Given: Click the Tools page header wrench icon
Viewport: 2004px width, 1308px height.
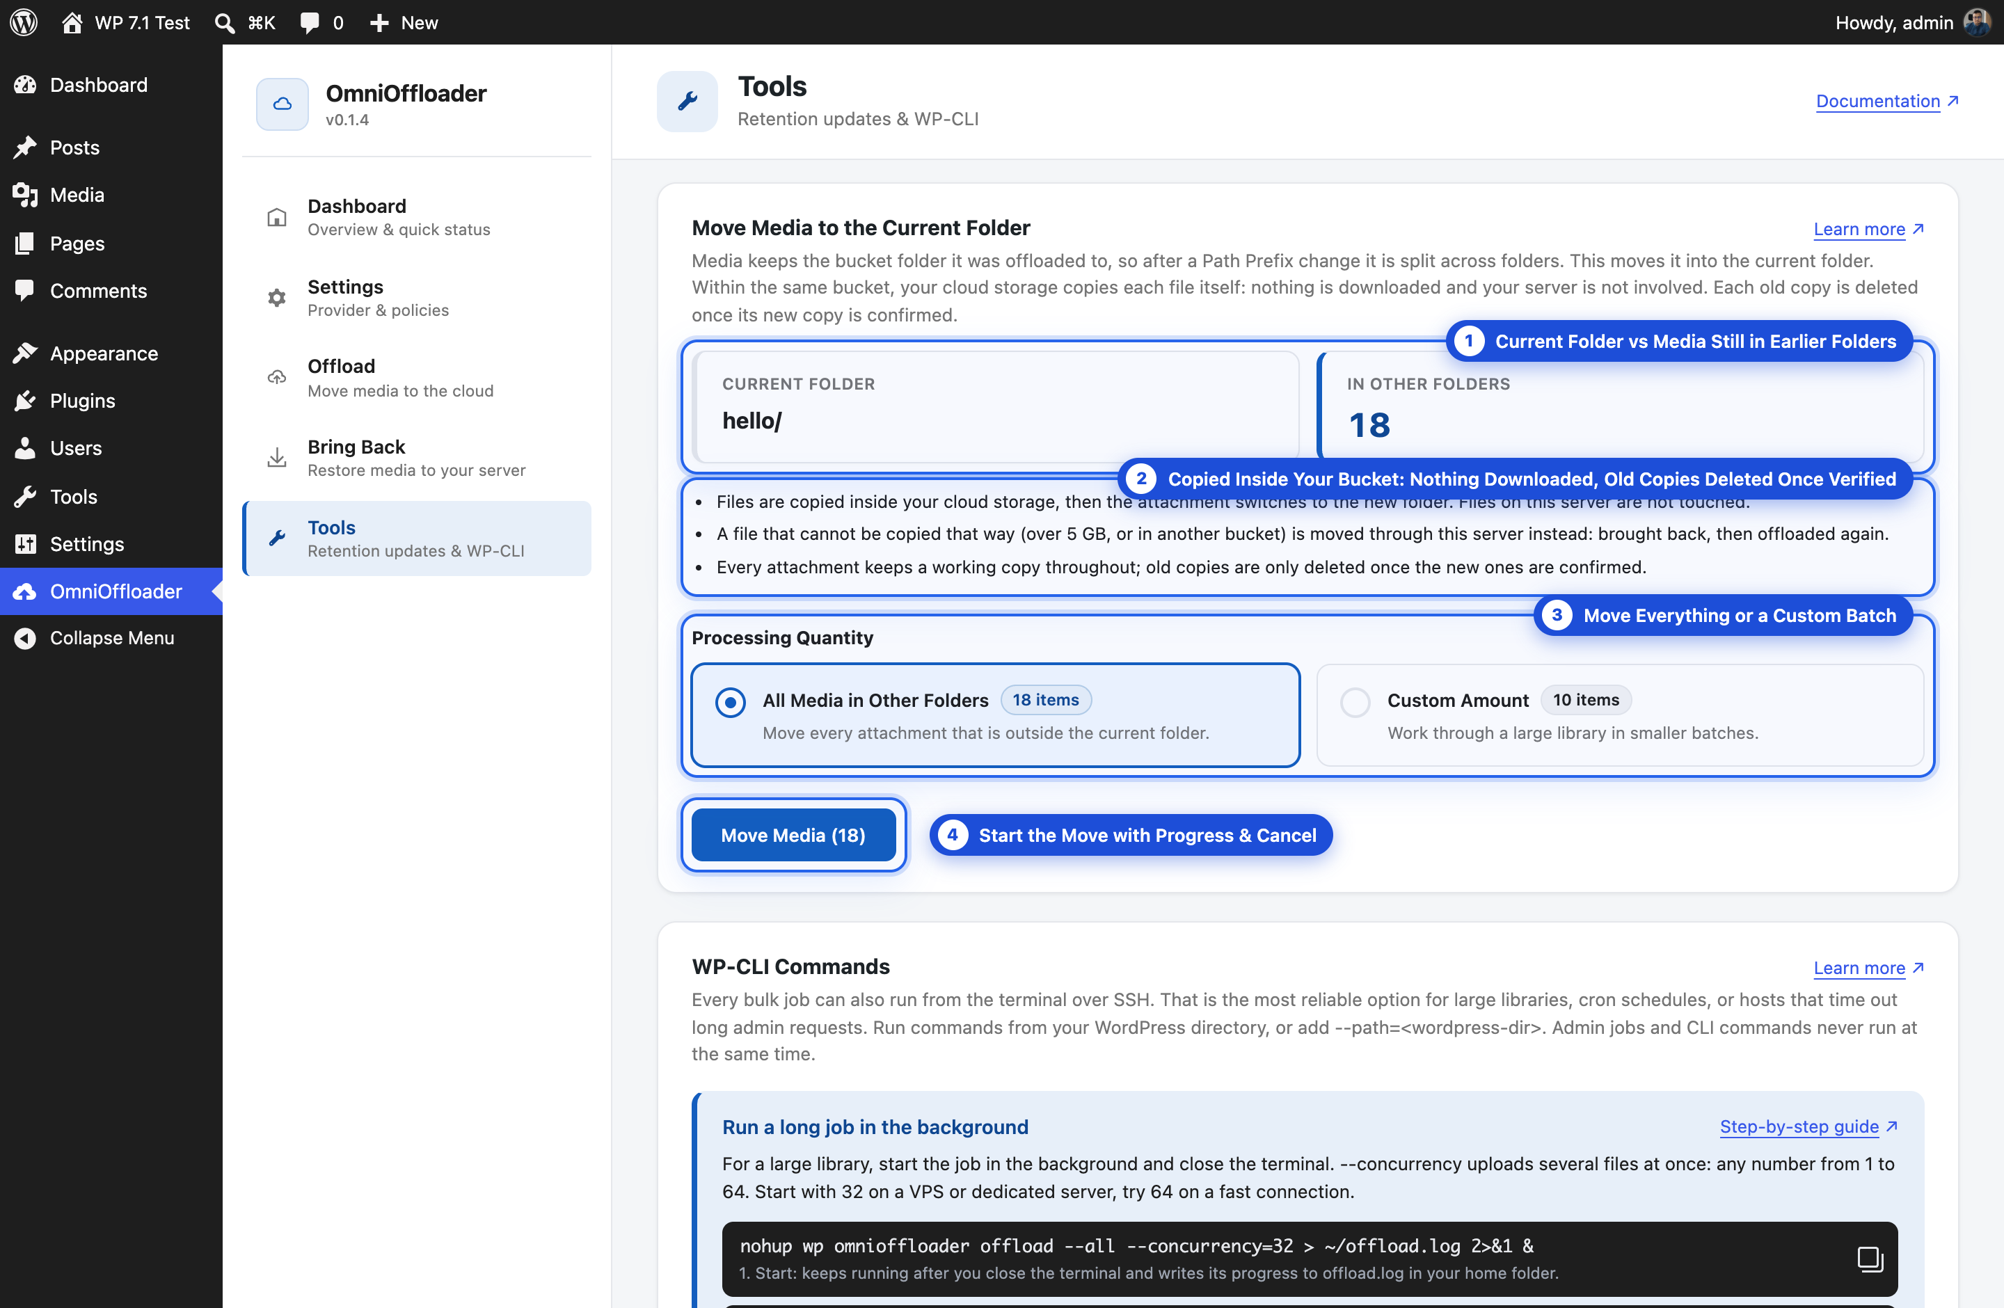Looking at the screenshot, I should pos(687,101).
